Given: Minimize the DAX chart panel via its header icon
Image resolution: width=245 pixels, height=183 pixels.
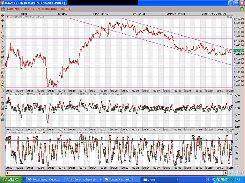Looking at the screenshot, I should 228,17.
